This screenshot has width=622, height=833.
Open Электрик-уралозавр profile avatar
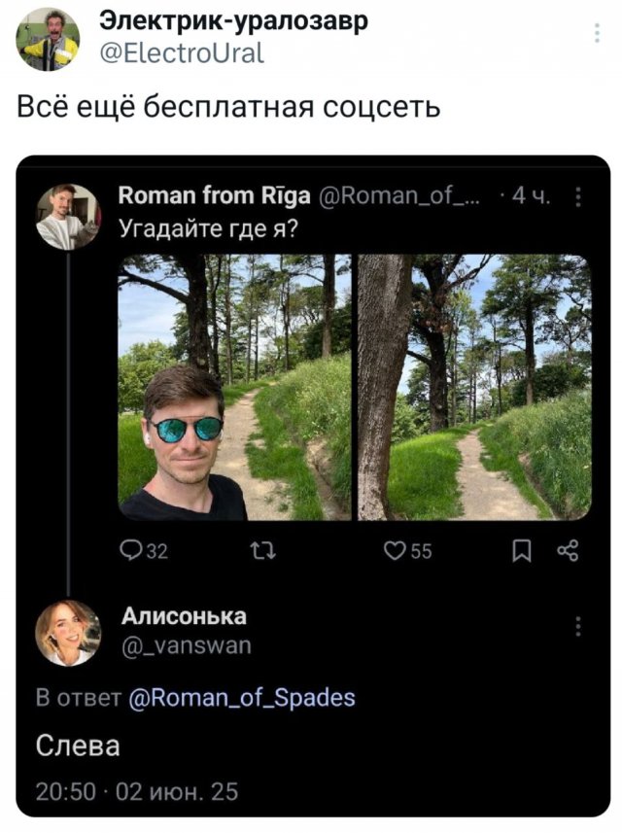click(49, 40)
